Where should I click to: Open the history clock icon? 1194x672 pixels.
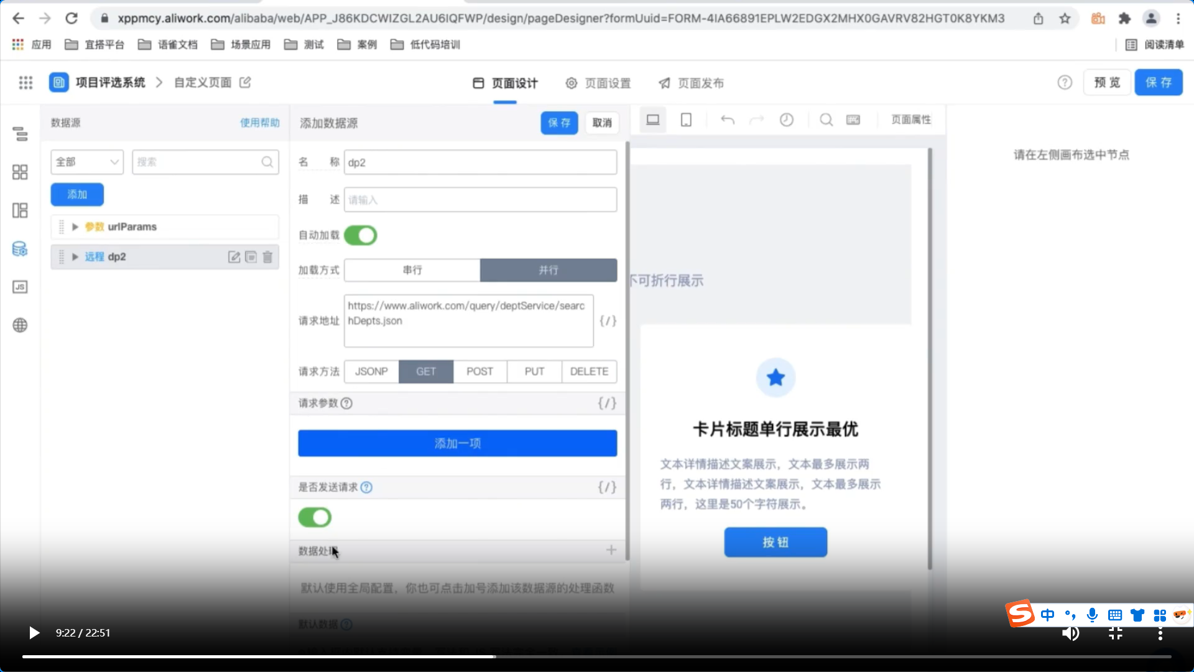(787, 119)
